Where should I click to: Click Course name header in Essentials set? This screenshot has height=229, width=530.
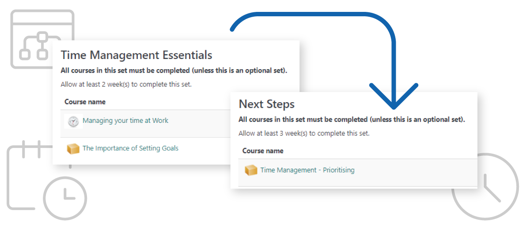pyautogui.click(x=85, y=102)
